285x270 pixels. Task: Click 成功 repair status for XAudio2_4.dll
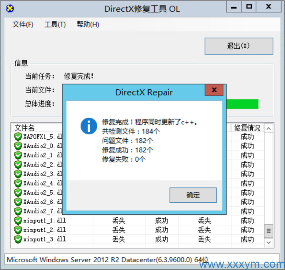tap(247, 183)
